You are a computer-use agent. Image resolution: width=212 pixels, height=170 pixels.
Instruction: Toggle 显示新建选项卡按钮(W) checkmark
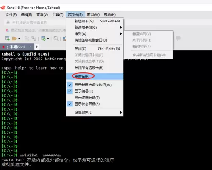click(70, 85)
